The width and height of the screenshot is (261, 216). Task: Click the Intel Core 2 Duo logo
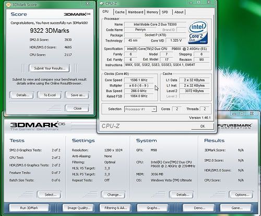198,32
